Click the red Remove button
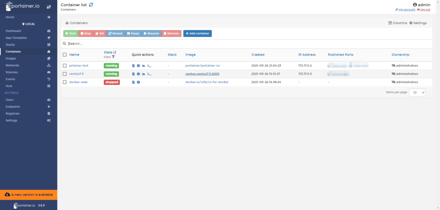440x210 pixels. [171, 34]
